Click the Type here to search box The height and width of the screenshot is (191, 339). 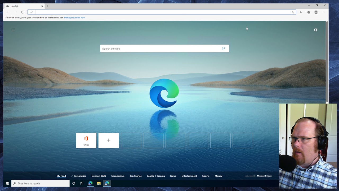click(41, 183)
